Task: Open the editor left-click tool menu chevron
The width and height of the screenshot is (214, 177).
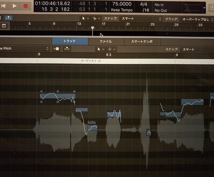Action: (103, 49)
